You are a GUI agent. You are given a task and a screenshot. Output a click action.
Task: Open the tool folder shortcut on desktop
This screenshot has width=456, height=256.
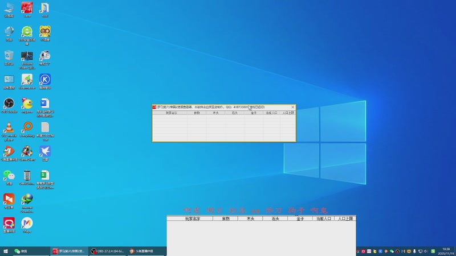coord(45,10)
